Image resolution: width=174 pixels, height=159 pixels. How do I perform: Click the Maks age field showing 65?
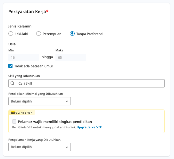pos(71,57)
